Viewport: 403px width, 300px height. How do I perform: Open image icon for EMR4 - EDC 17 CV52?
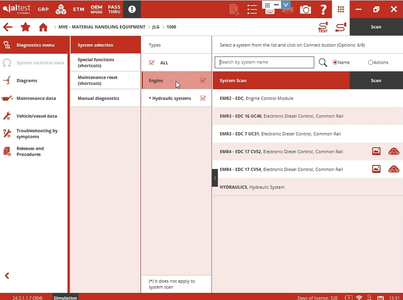click(376, 151)
